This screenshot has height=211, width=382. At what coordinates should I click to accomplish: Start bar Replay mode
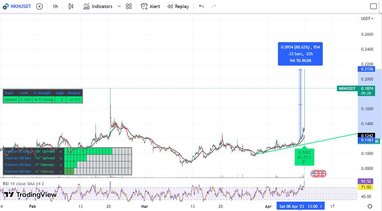(178, 6)
